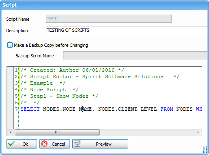Click NODES.NODE_NAME in the SQL statement
The height and width of the screenshot is (155, 209).
[x=67, y=109]
